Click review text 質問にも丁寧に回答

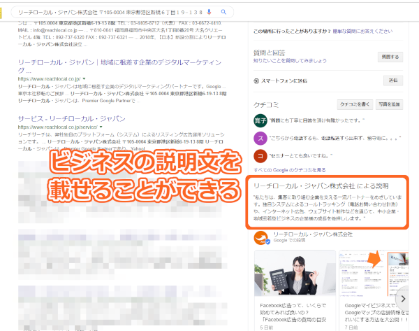click(316, 120)
